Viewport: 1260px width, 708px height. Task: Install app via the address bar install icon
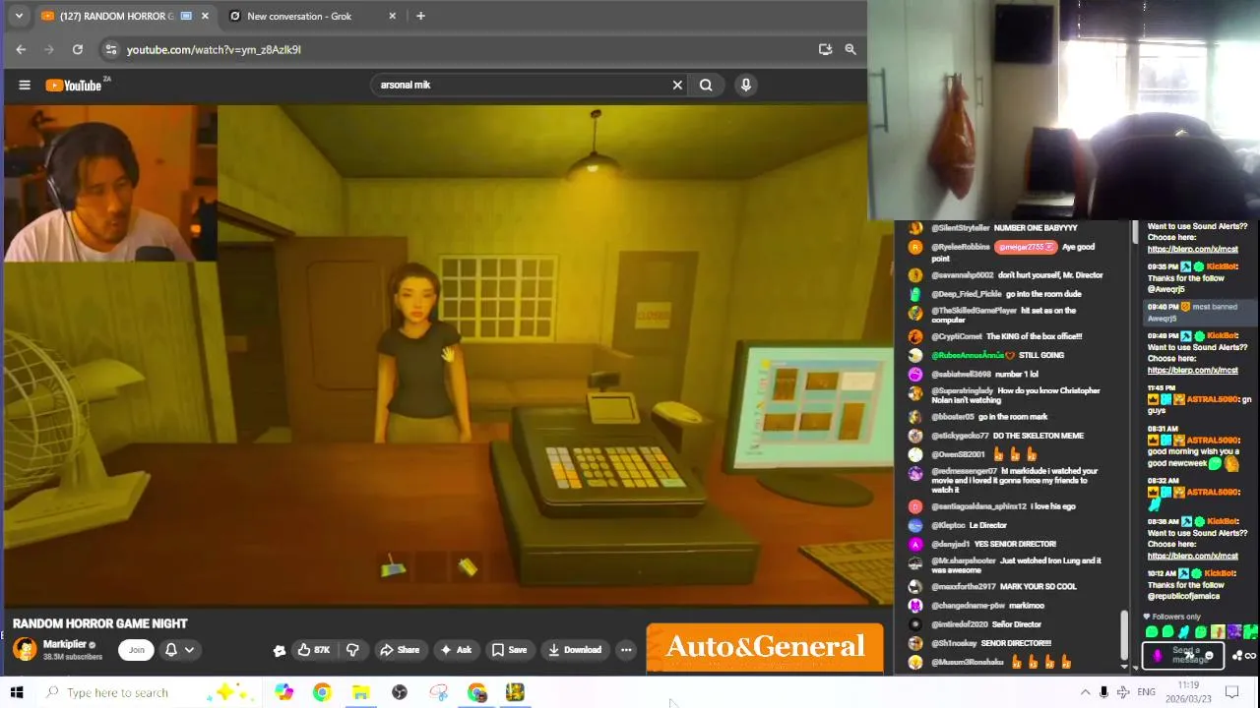(x=825, y=49)
